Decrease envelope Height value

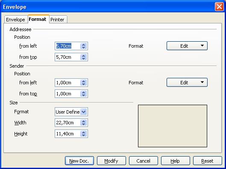[84, 135]
